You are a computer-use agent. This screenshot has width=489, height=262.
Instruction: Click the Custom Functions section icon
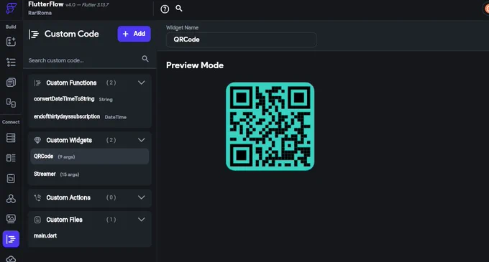pos(37,83)
